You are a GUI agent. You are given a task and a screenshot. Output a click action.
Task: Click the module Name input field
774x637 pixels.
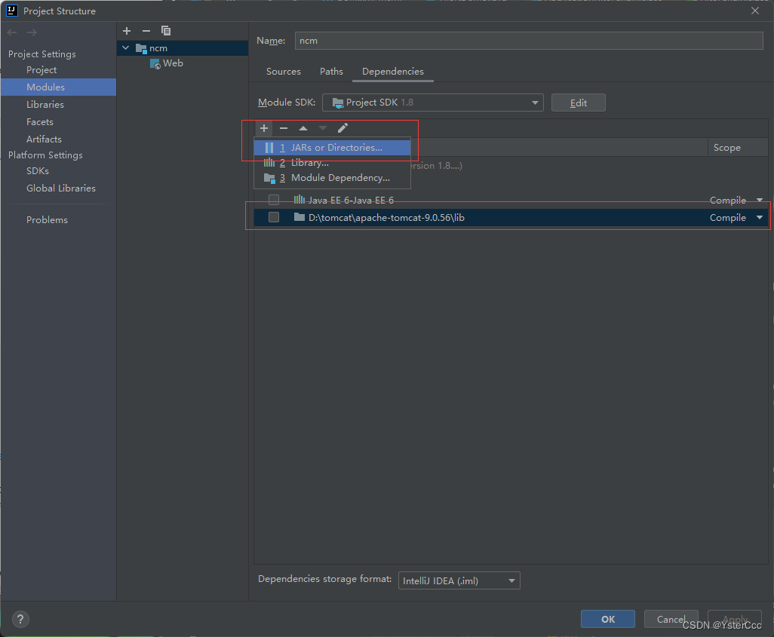pos(529,41)
